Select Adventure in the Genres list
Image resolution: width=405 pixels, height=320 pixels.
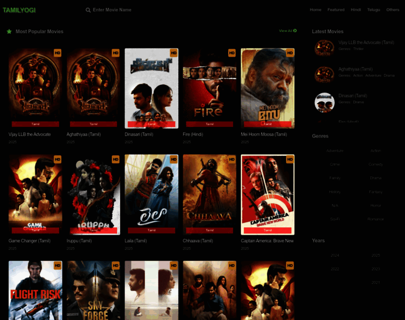click(335, 151)
